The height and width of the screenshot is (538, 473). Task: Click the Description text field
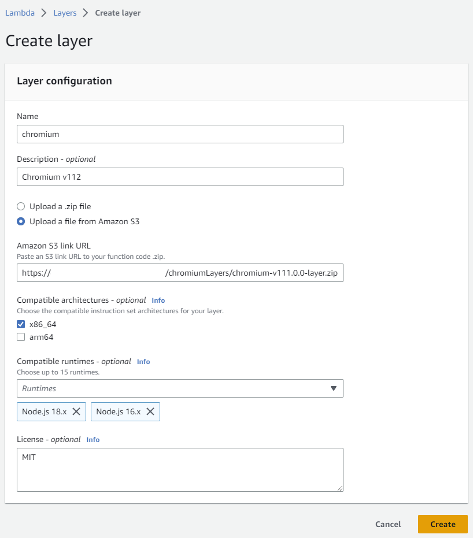coord(180,177)
